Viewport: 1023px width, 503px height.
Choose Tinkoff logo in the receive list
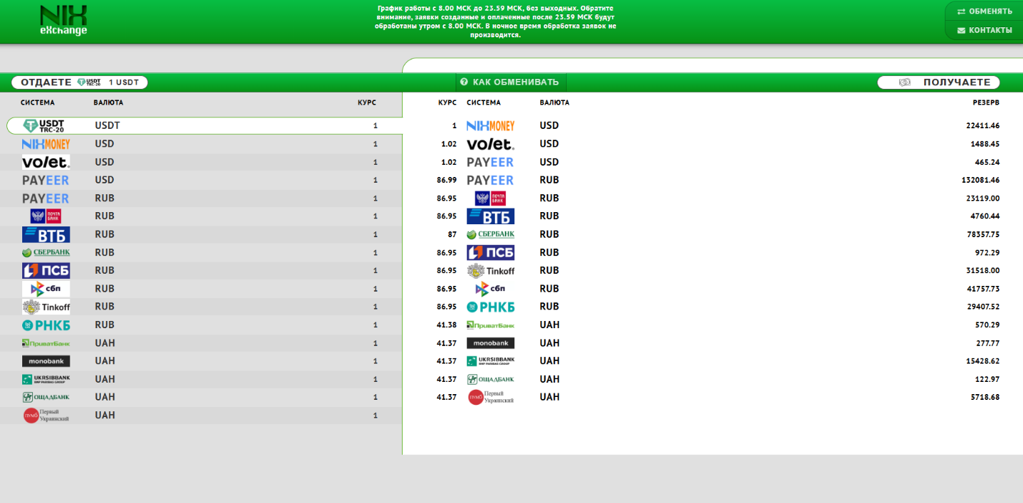pos(491,271)
